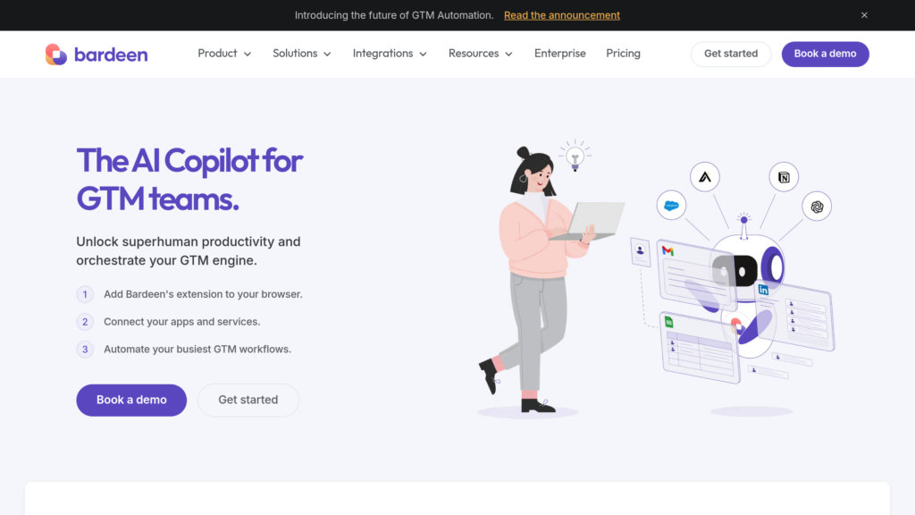Follow the Read the announcement link

tap(561, 15)
